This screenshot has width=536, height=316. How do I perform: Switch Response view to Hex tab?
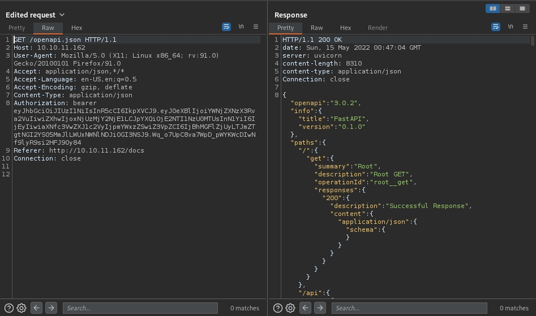pos(345,28)
